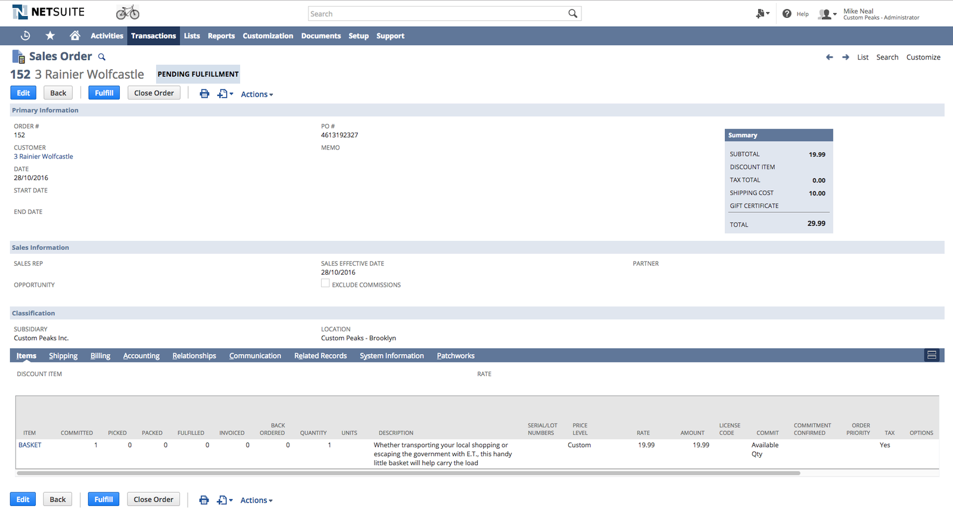Click the bottom Fulfill button
The image size is (953, 515).
pos(104,500)
